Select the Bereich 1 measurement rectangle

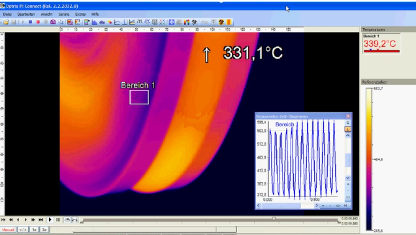(x=139, y=97)
